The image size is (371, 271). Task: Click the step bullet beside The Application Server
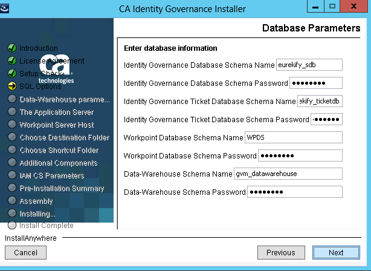point(12,111)
